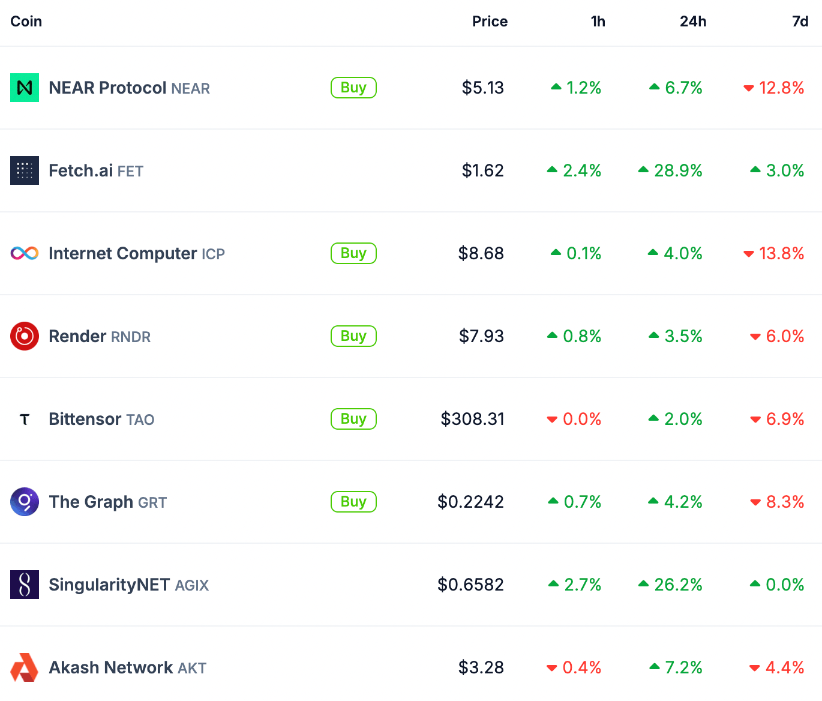The height and width of the screenshot is (701, 822).
Task: Select the Coin column header
Action: (x=26, y=21)
